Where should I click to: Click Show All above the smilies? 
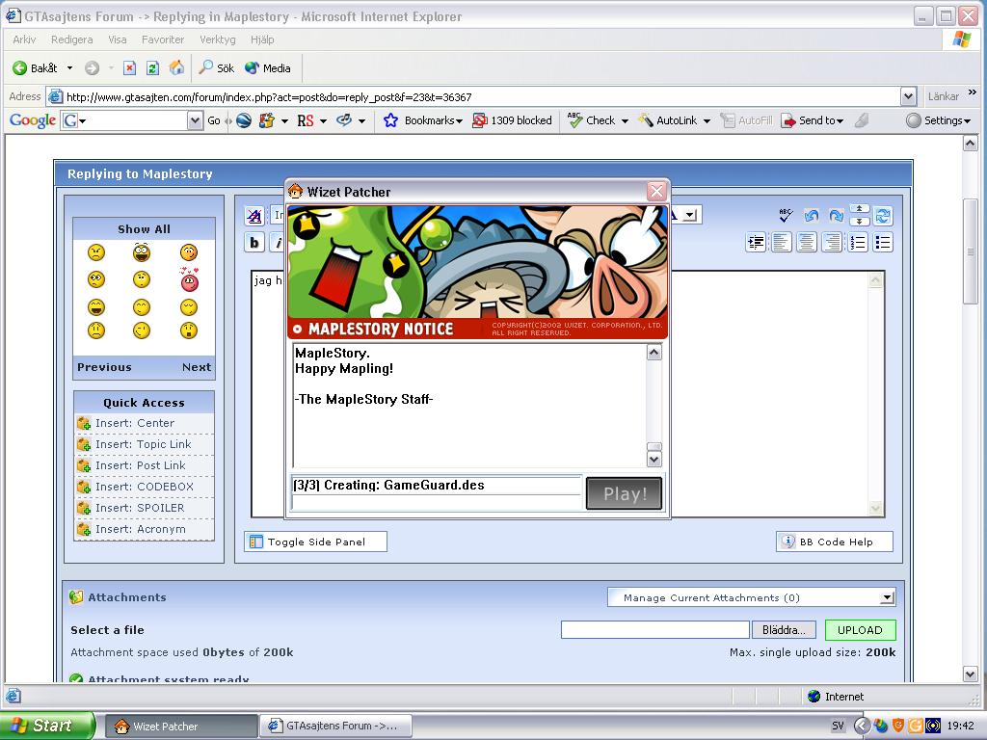pyautogui.click(x=145, y=229)
